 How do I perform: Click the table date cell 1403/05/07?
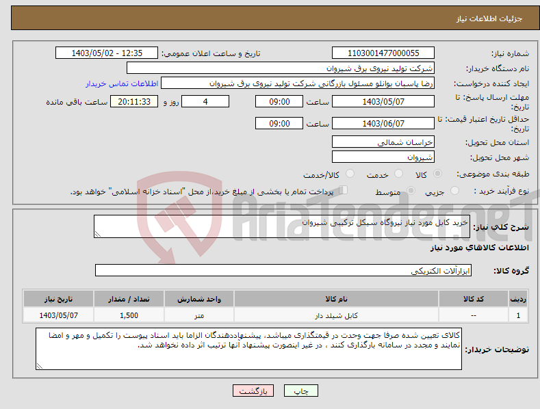[59, 315]
